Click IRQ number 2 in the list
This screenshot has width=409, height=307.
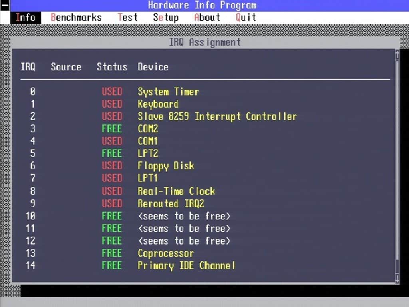(33, 116)
